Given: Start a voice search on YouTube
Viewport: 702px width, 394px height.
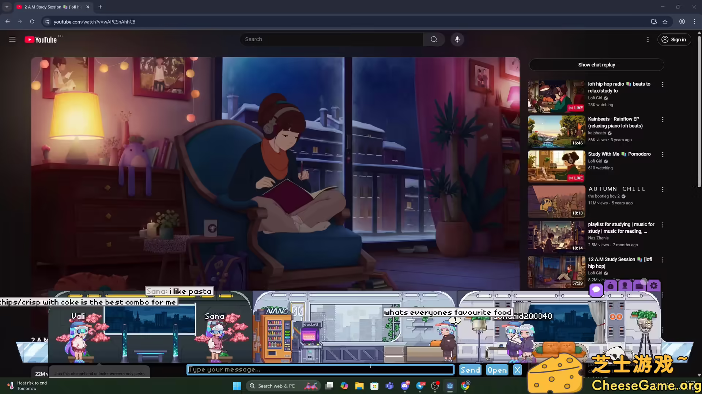Looking at the screenshot, I should coord(457,39).
